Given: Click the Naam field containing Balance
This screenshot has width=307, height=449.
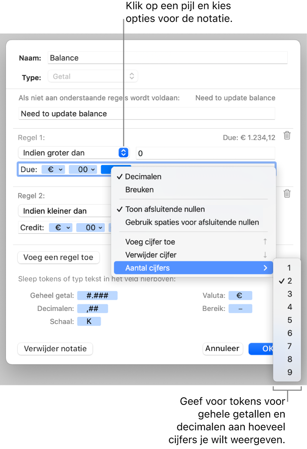Looking at the screenshot, I should (168, 58).
